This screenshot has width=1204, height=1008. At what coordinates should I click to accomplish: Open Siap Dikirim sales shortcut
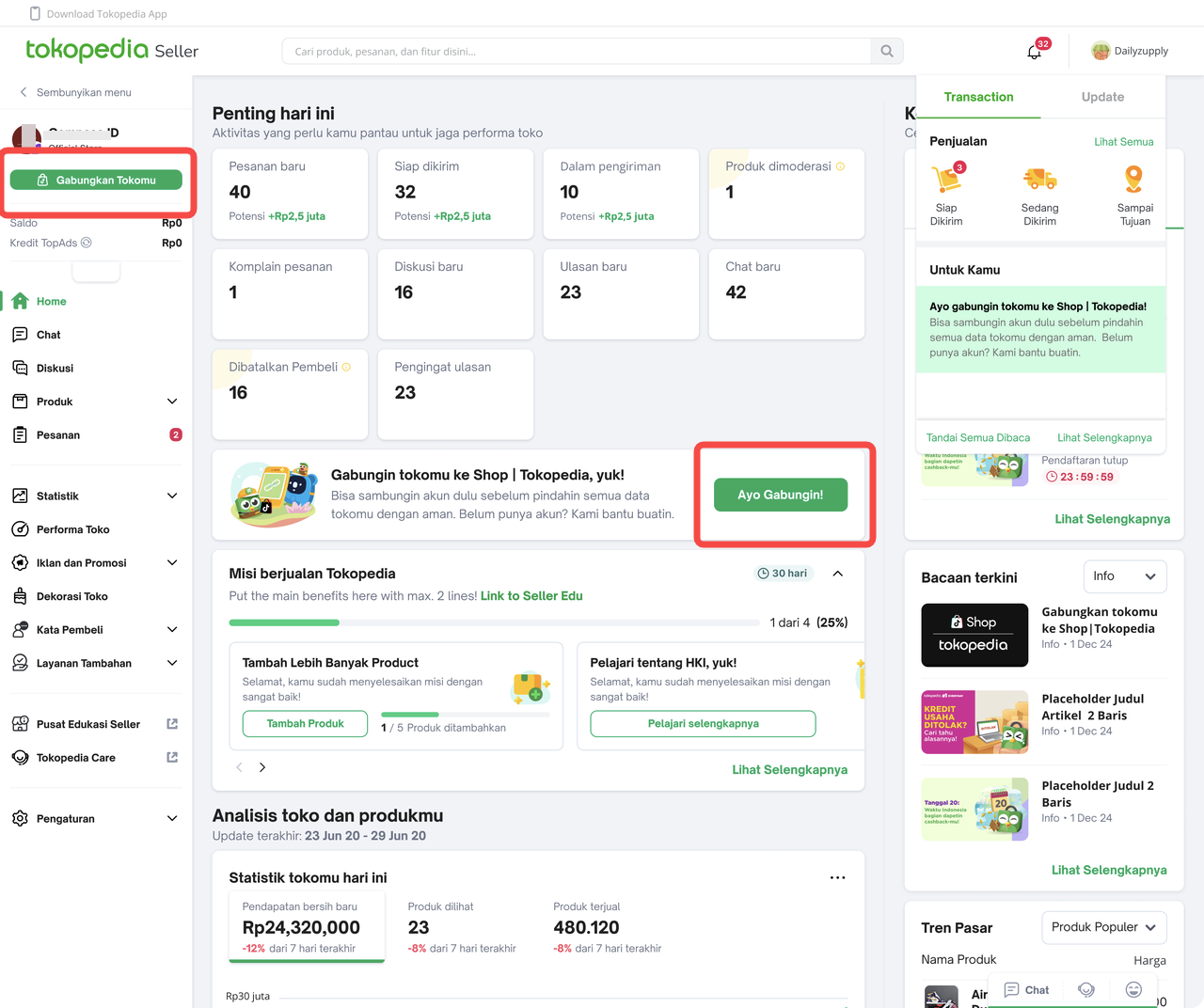point(946,195)
